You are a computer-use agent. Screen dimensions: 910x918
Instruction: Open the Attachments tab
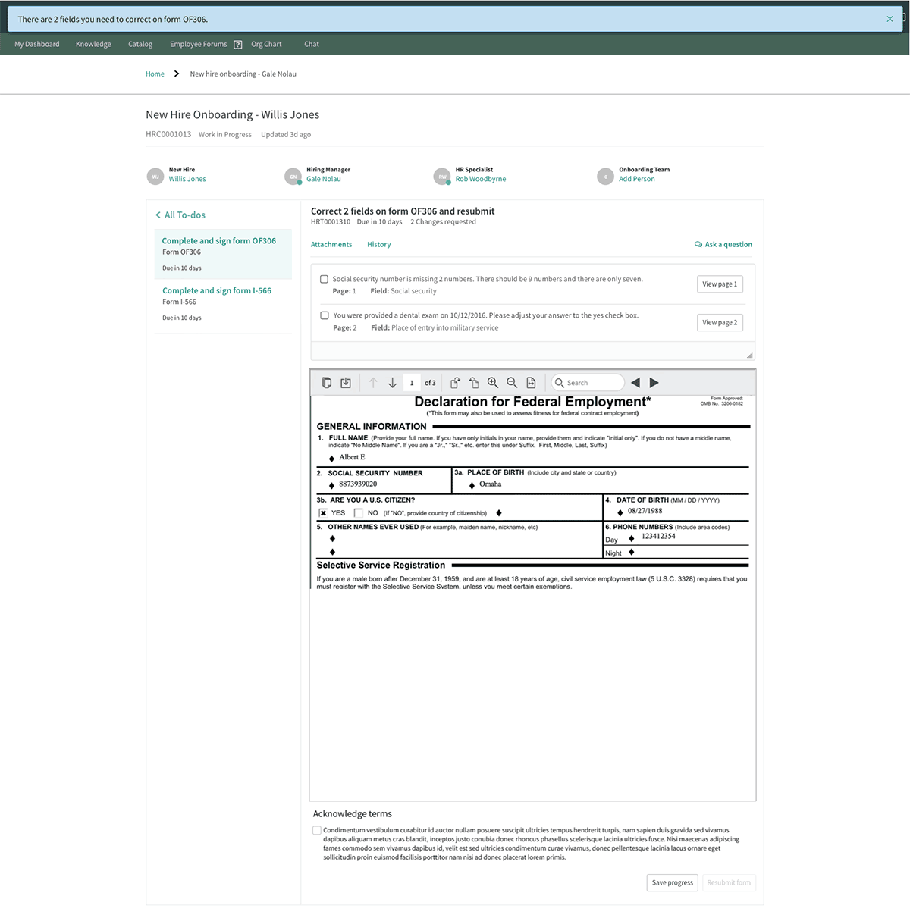(x=331, y=244)
